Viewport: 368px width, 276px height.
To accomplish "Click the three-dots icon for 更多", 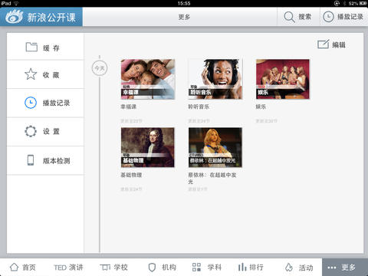I will coord(332,268).
